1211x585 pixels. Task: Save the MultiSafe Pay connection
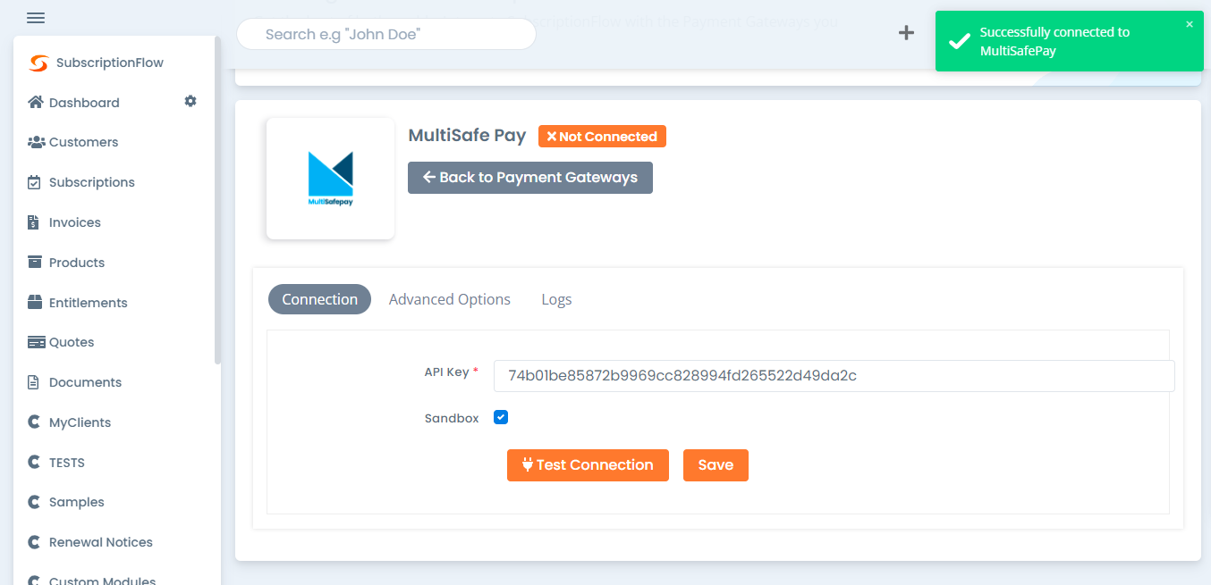tap(716, 465)
